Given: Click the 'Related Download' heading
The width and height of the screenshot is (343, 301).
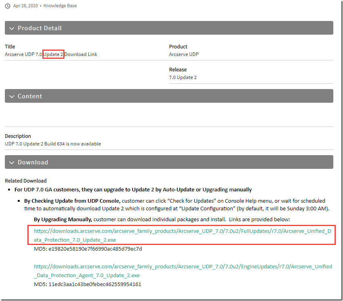Looking at the screenshot, I should [x=26, y=181].
